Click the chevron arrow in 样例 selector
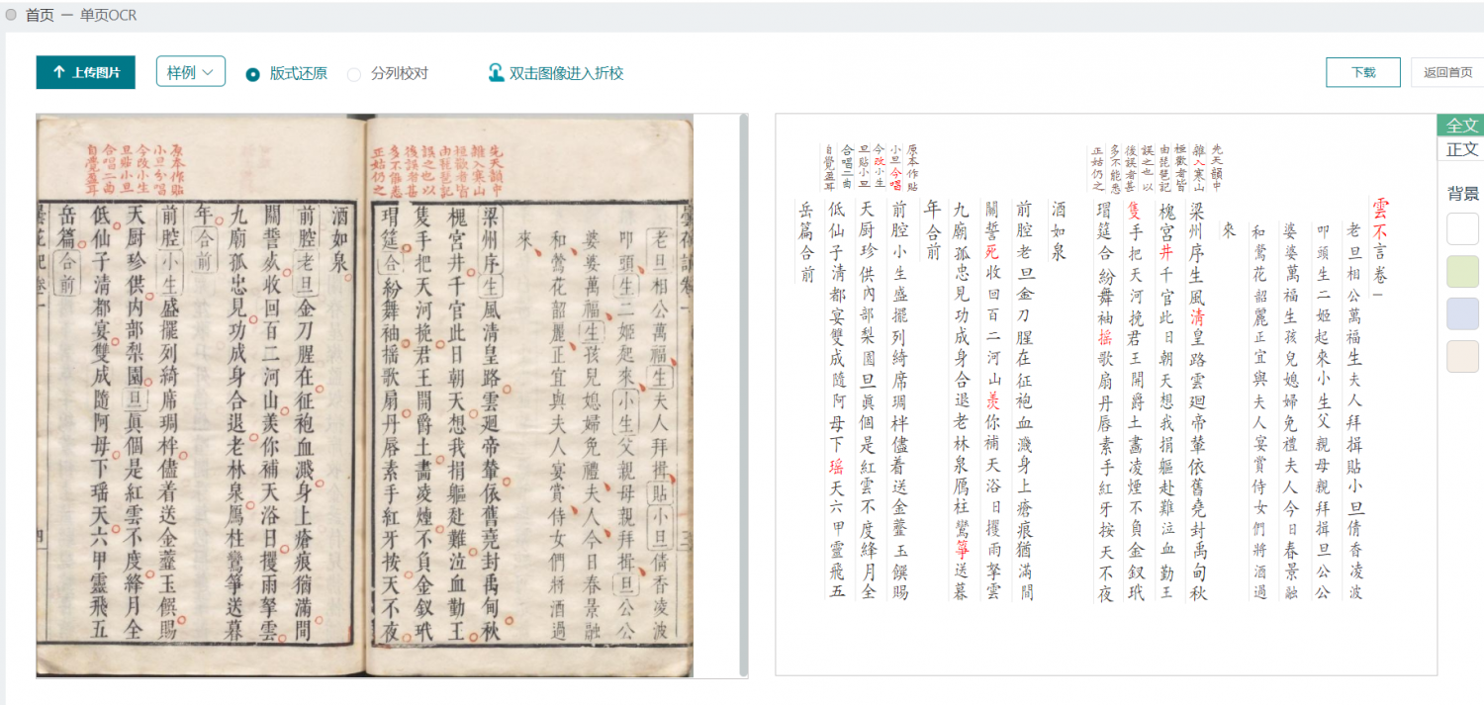This screenshot has height=705, width=1484. coord(208,72)
